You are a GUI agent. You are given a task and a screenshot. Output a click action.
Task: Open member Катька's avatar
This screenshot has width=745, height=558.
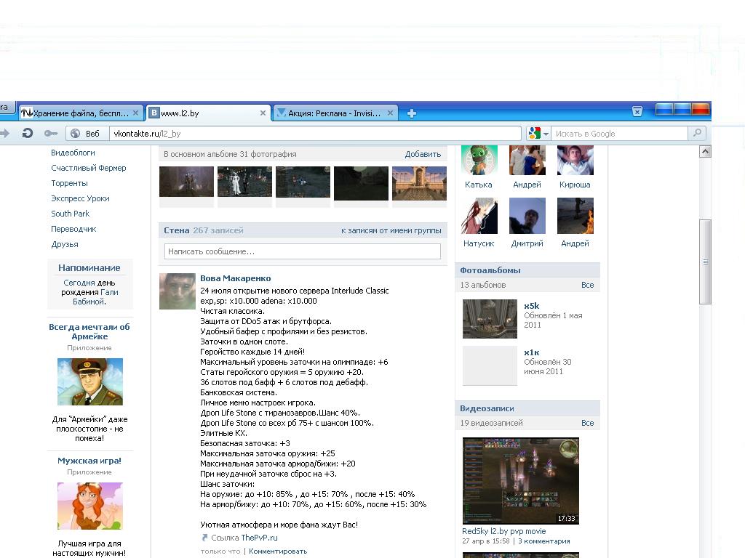479,161
